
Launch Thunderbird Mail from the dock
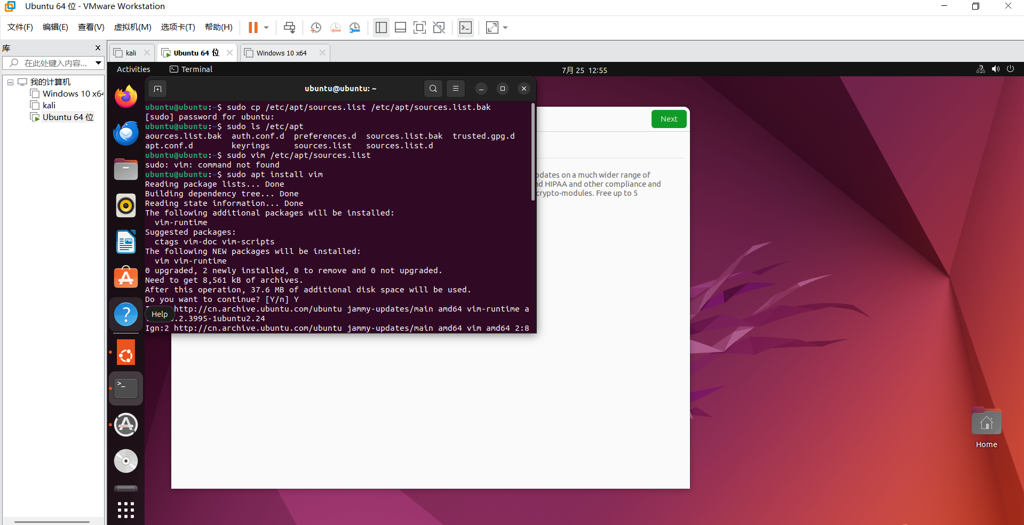126,133
